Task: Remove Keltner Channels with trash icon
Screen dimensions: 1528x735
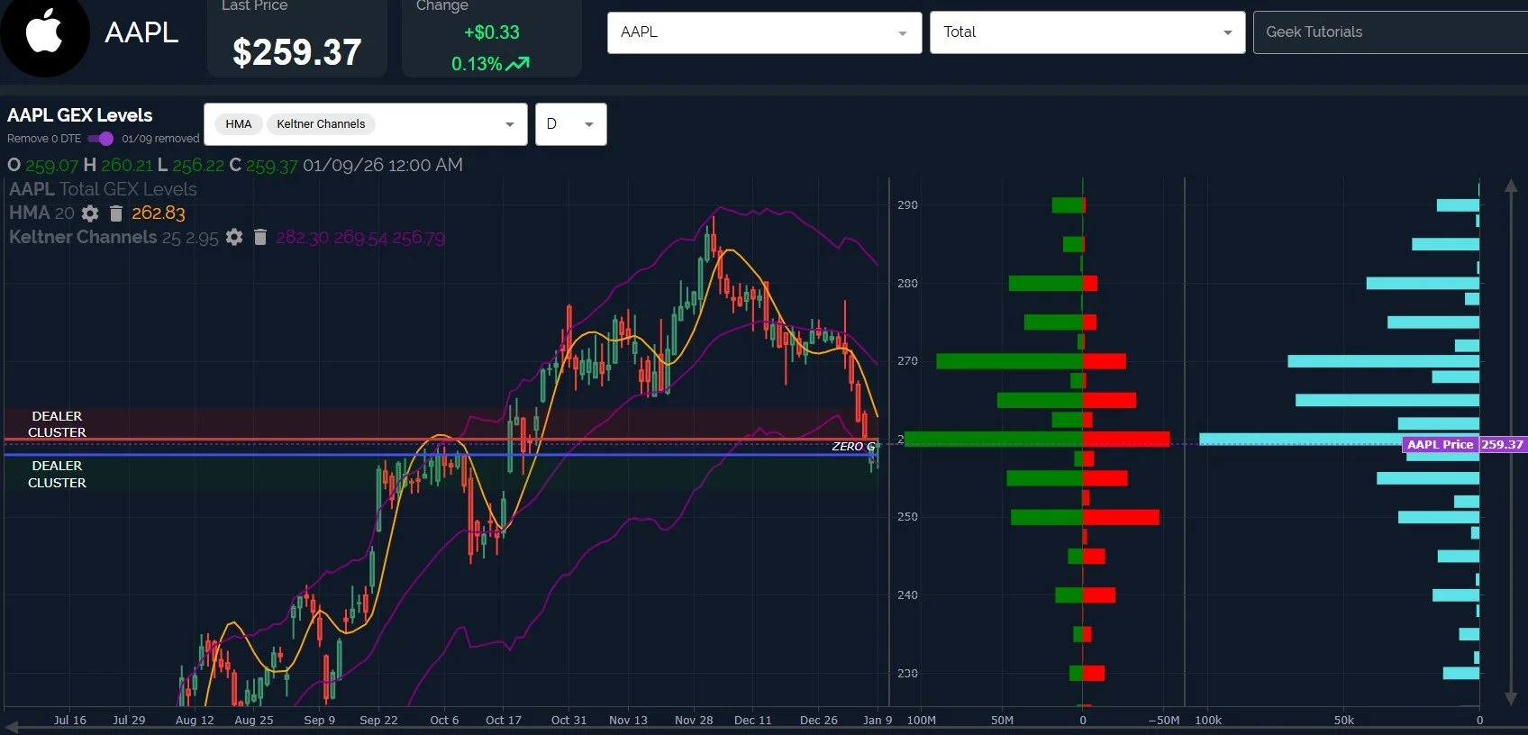Action: point(260,237)
